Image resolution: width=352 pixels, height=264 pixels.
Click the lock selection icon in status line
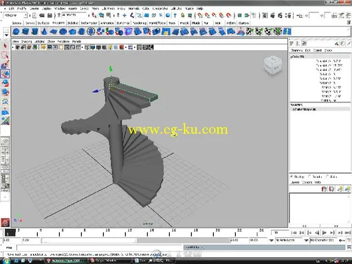pos(183,15)
